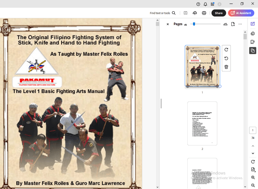Click Find text or tools field
The width and height of the screenshot is (258, 189).
pos(160,13)
